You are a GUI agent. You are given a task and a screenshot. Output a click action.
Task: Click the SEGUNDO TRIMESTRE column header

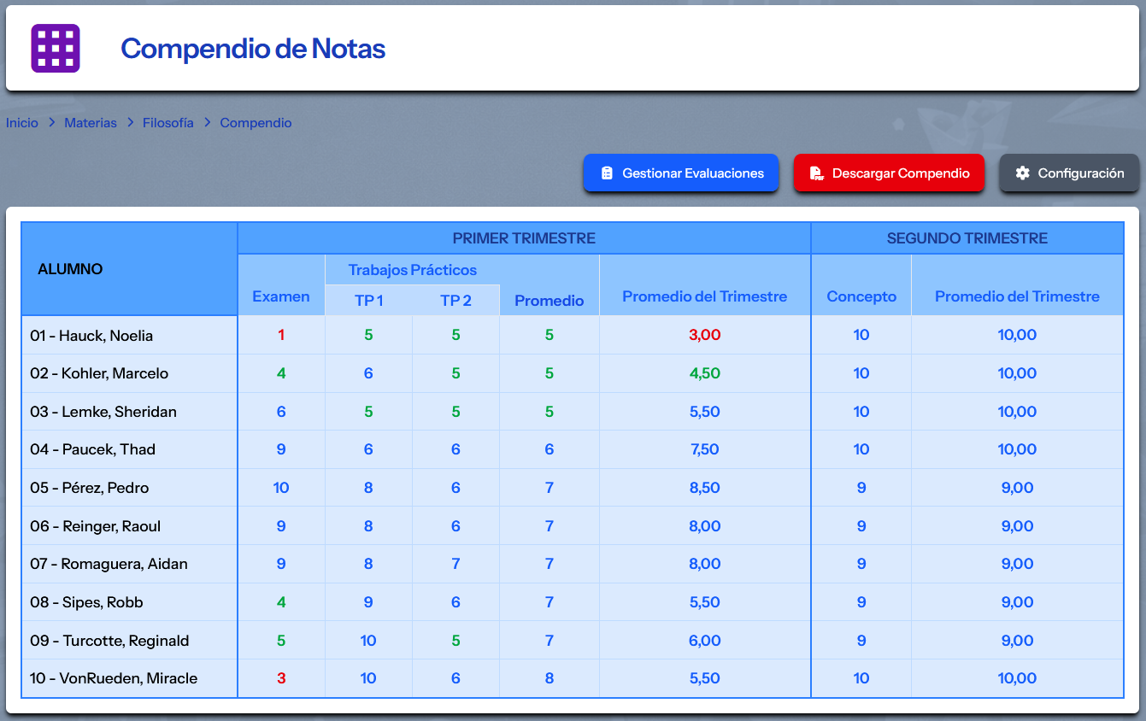coord(967,238)
